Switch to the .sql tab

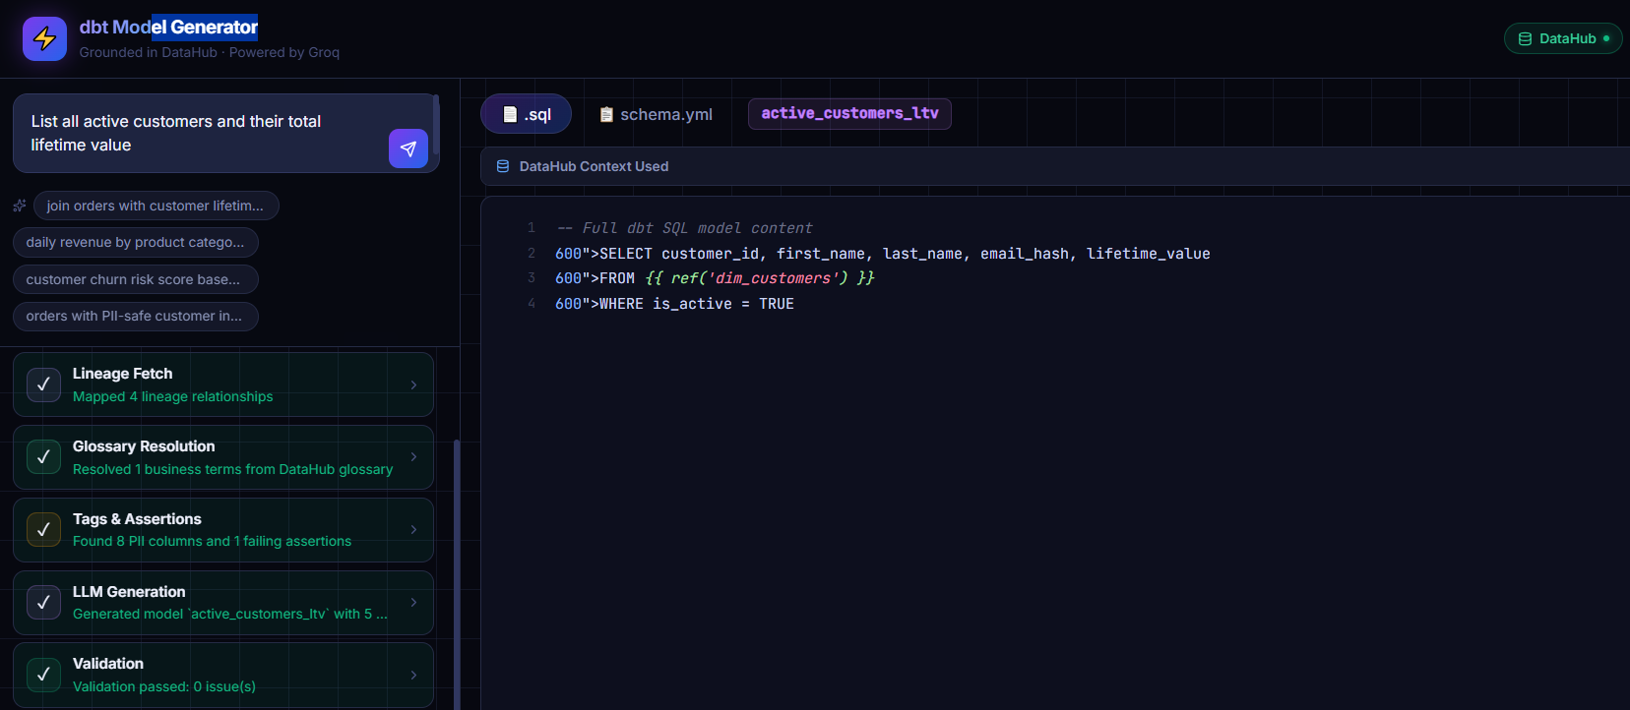[527, 114]
